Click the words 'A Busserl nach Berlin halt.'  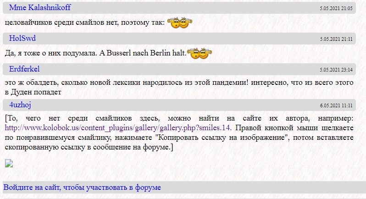pyautogui.click(x=143, y=53)
